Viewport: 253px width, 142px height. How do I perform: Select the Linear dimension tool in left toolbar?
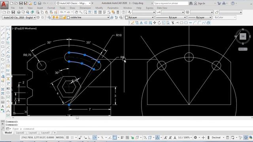click(8, 30)
